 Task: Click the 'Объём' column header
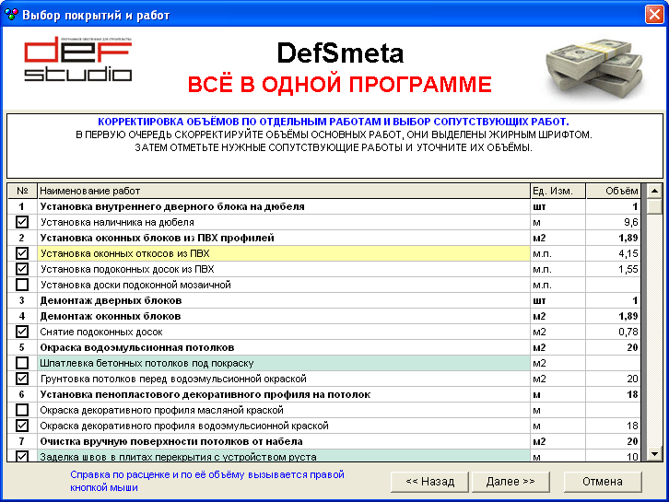click(613, 191)
